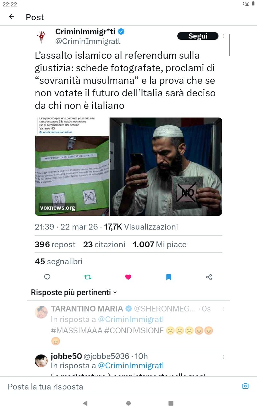Viewport: 257px width, 411px height.
Task: Toggle the pink heart like icon
Action: pyautogui.click(x=128, y=277)
